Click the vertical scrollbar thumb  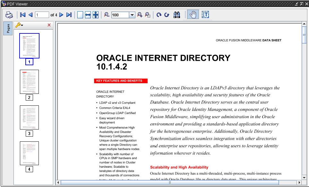coord(304,35)
